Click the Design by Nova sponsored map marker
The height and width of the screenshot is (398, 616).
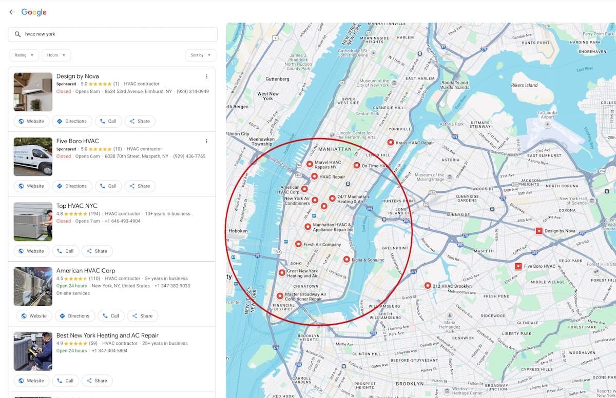539,231
